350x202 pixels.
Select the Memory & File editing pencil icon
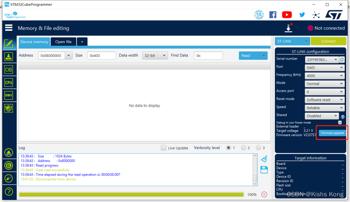[x=9, y=44]
